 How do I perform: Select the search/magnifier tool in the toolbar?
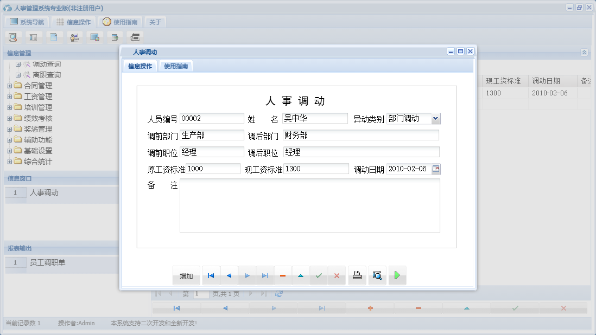tap(12, 37)
